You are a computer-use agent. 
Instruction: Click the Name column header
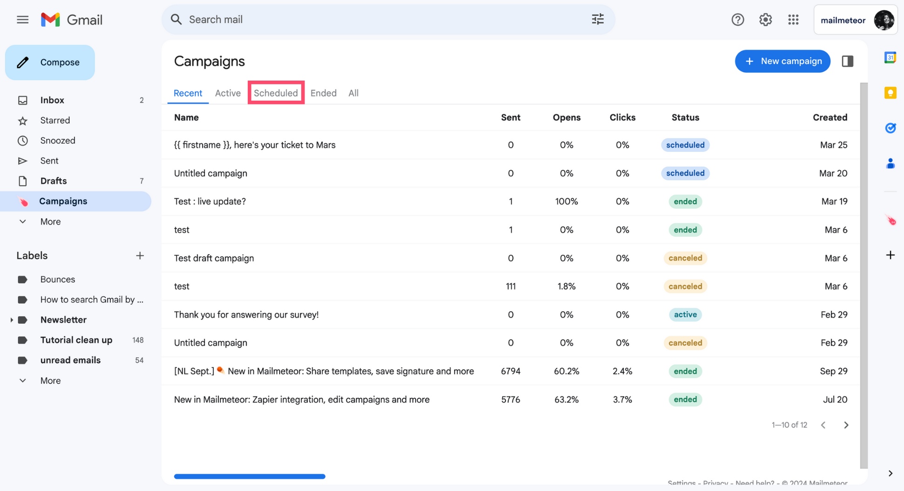click(186, 117)
